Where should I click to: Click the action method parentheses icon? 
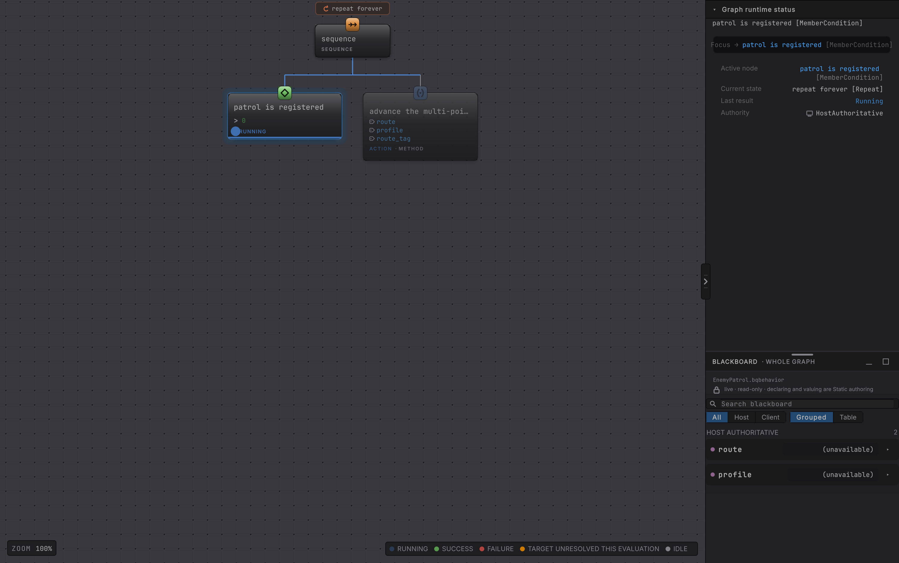point(420,93)
